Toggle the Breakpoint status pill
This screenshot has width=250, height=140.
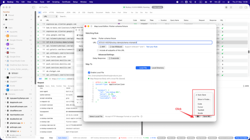[212, 138]
